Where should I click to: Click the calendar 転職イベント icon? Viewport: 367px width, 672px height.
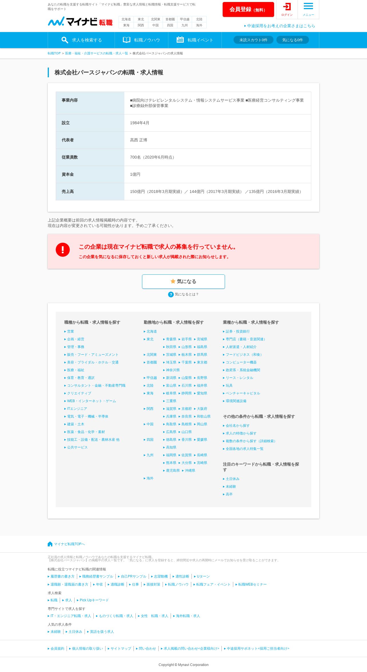point(180,40)
